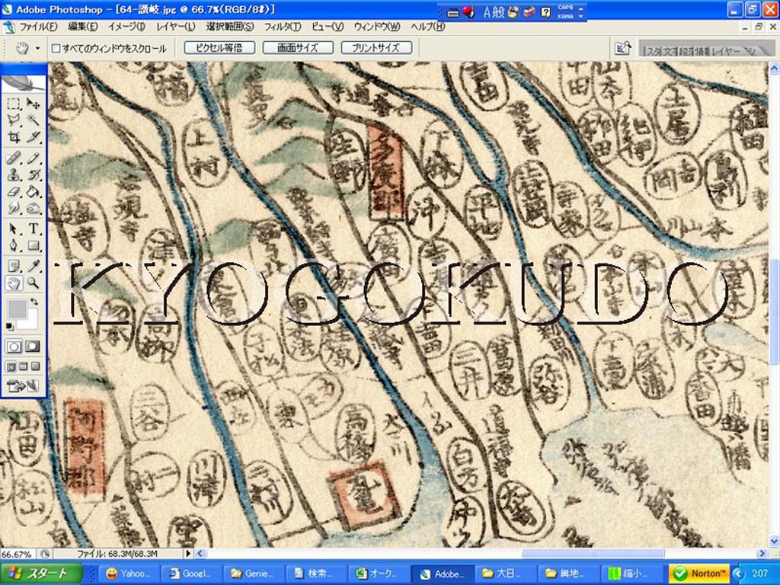Select the Magic Wand tool
The image size is (780, 585).
[33, 120]
